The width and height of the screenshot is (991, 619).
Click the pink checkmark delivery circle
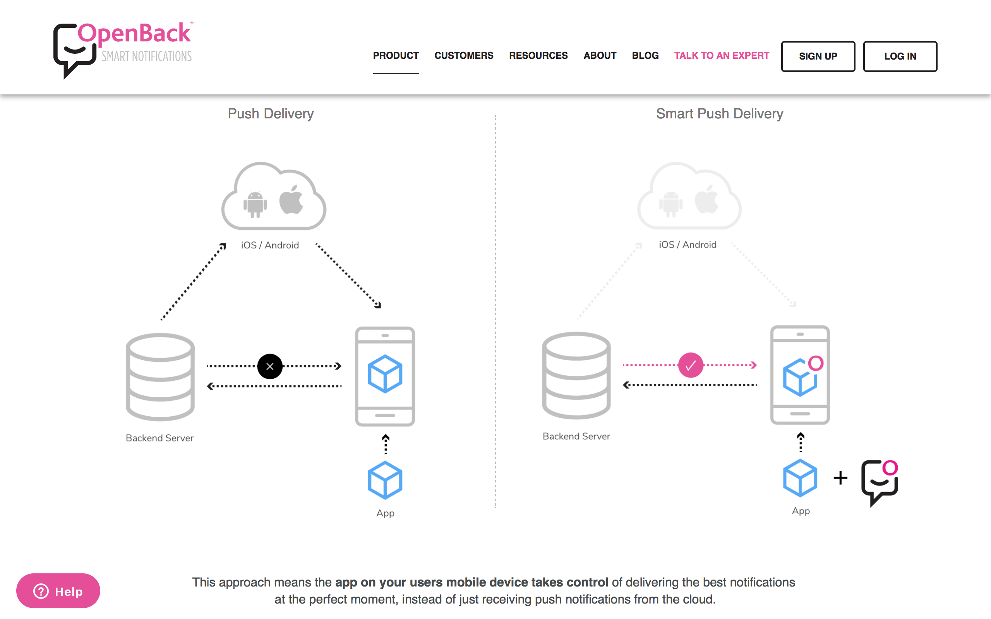pos(691,365)
